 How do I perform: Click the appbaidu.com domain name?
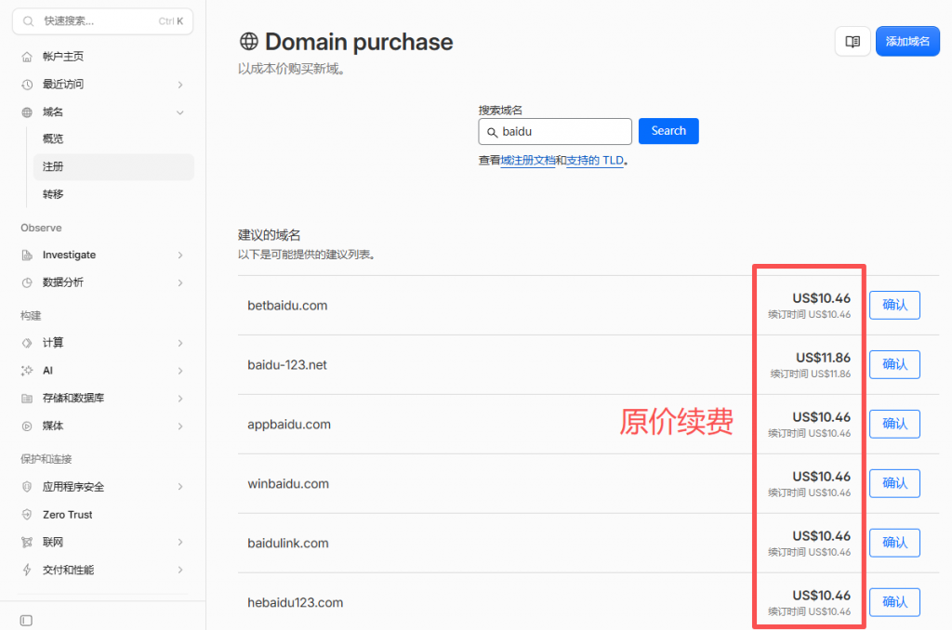[x=289, y=425]
